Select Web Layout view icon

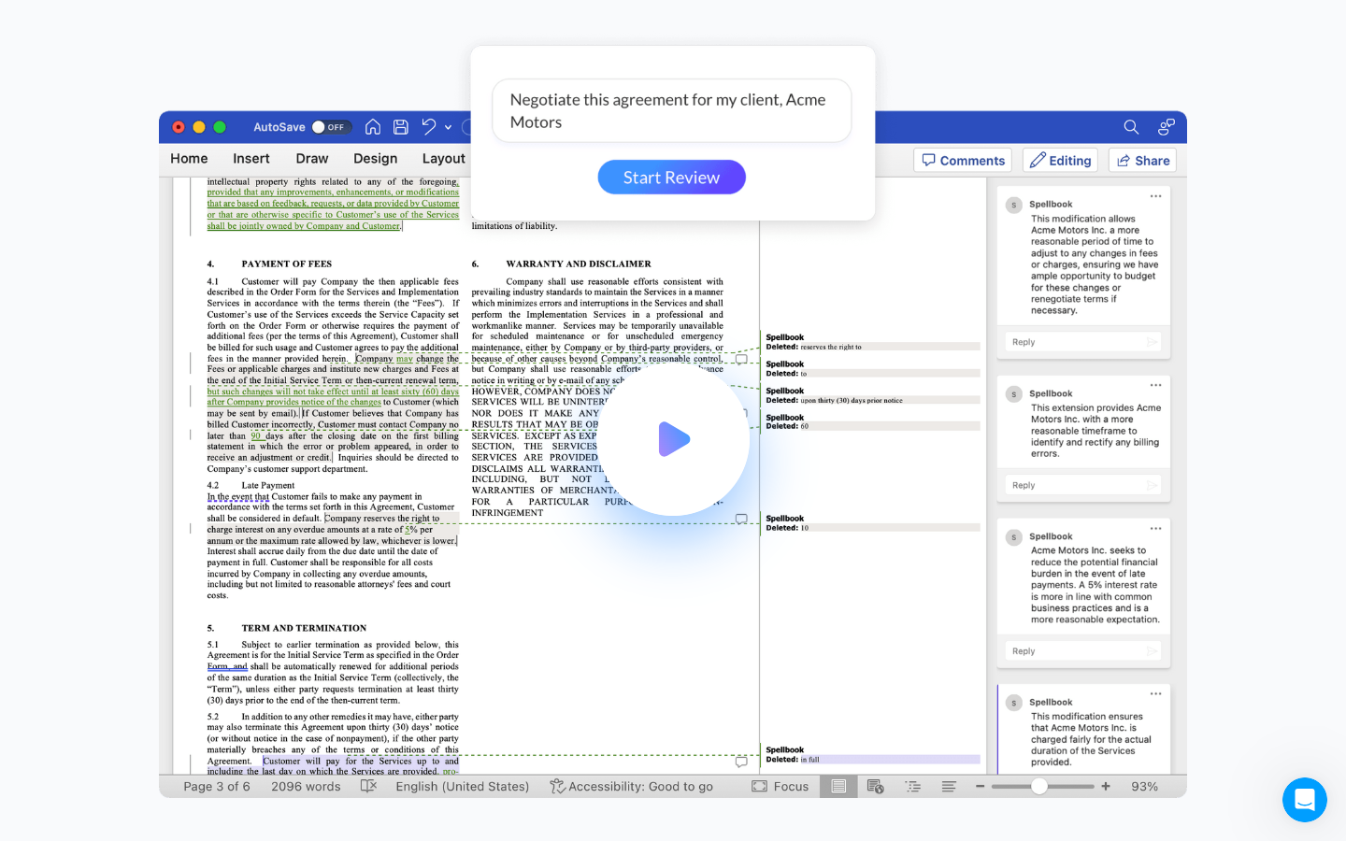[876, 787]
